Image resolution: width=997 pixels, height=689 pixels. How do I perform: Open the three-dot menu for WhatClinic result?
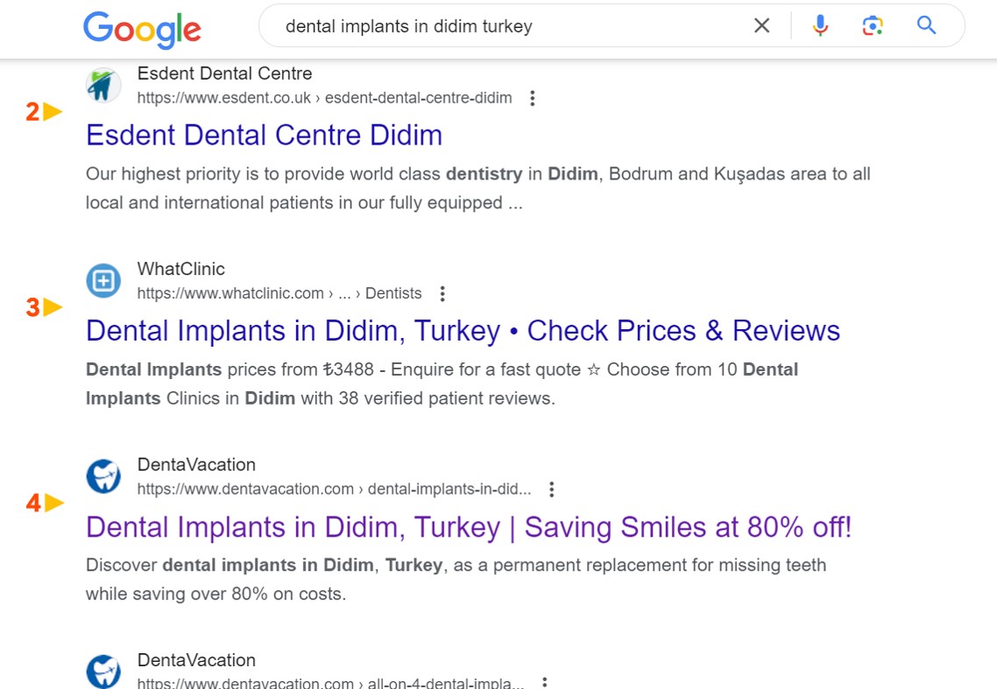[442, 294]
